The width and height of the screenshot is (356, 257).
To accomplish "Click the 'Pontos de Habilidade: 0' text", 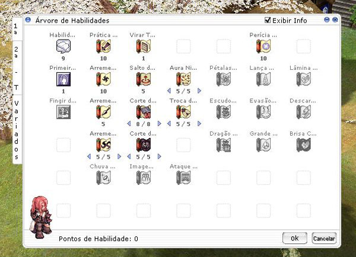I will [x=98, y=239].
